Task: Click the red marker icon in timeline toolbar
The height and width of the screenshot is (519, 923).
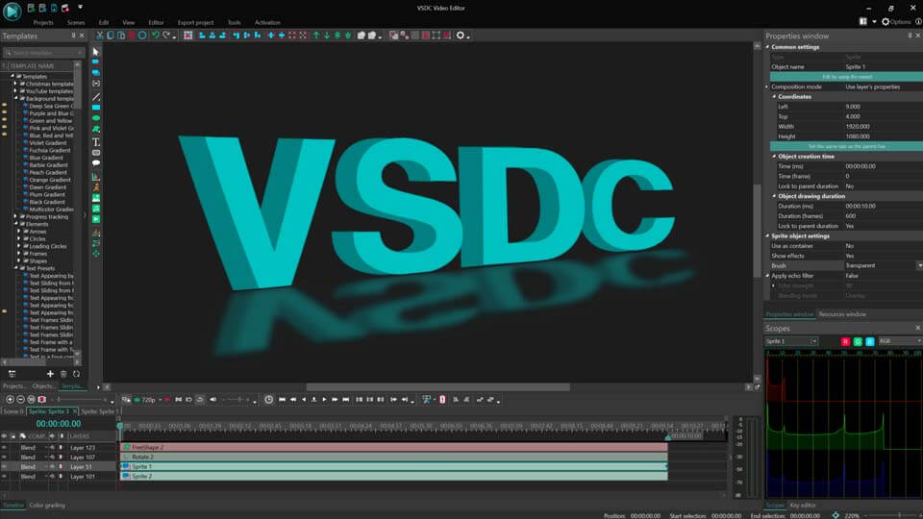Action: click(x=442, y=400)
